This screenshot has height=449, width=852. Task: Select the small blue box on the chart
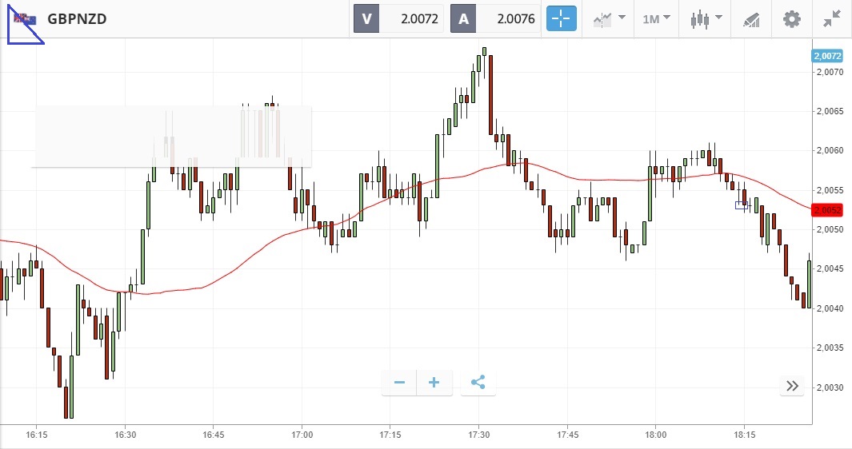click(742, 205)
